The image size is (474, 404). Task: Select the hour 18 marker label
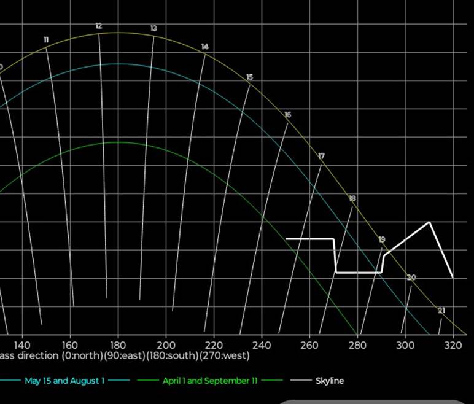coord(352,199)
